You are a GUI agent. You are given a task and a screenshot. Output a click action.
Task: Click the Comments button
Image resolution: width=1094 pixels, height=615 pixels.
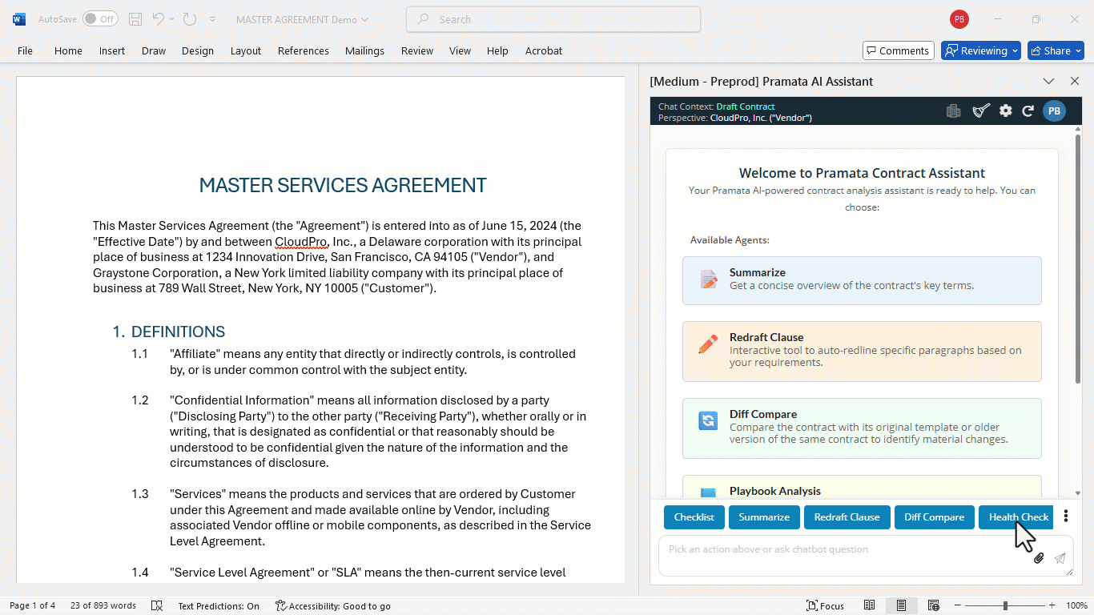click(899, 50)
